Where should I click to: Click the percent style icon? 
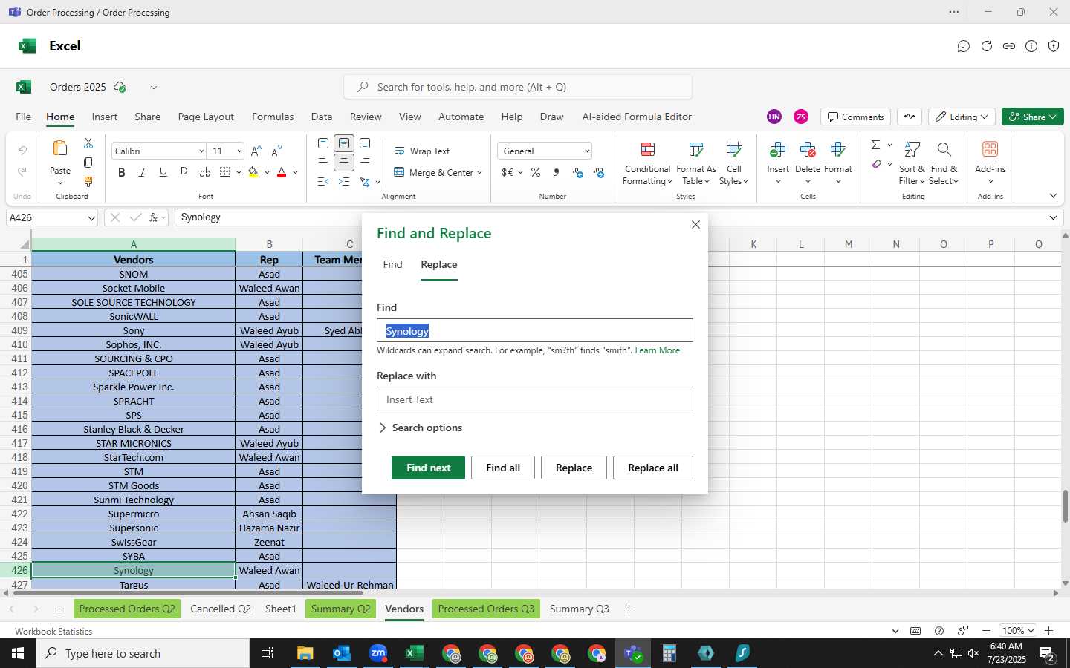(536, 172)
